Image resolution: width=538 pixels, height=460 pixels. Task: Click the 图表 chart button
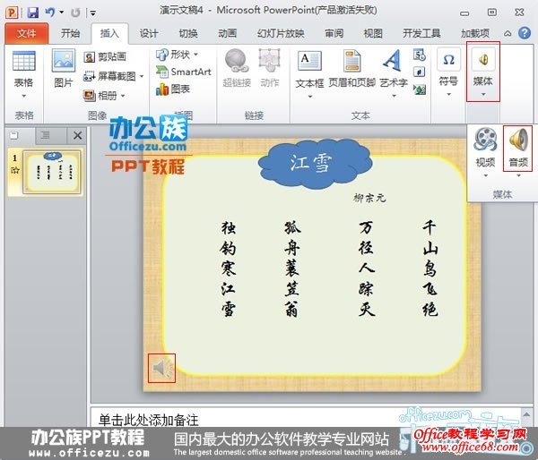pyautogui.click(x=173, y=89)
